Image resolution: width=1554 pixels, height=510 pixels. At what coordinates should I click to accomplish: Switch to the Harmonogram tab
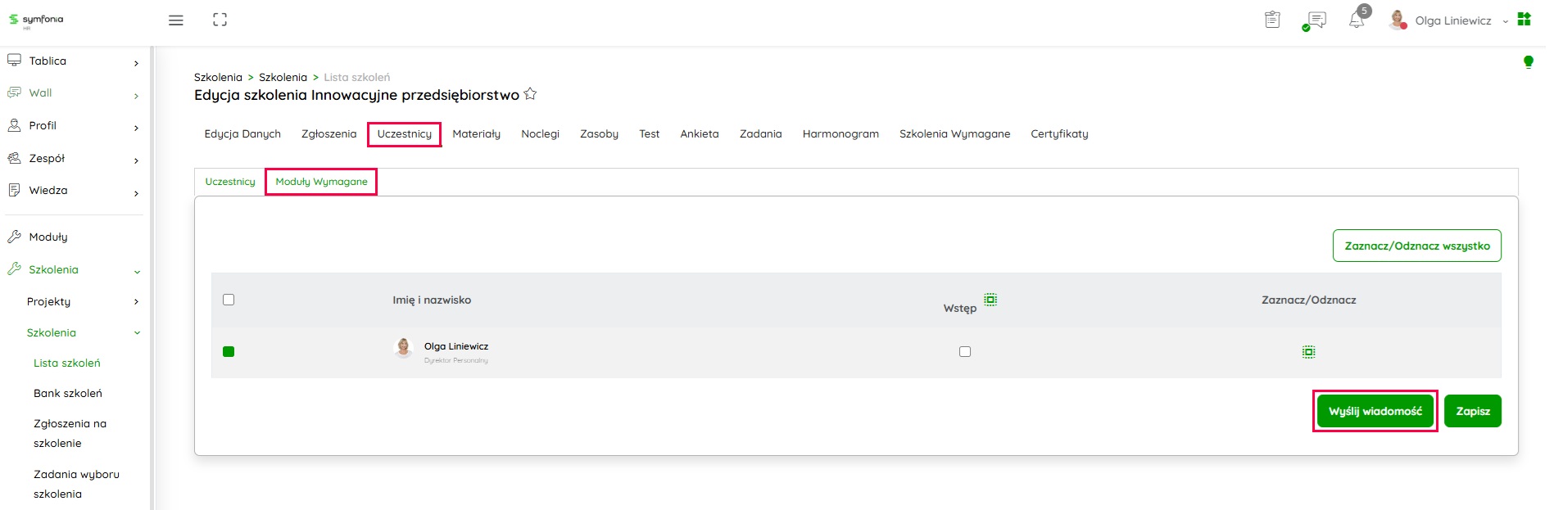click(840, 134)
